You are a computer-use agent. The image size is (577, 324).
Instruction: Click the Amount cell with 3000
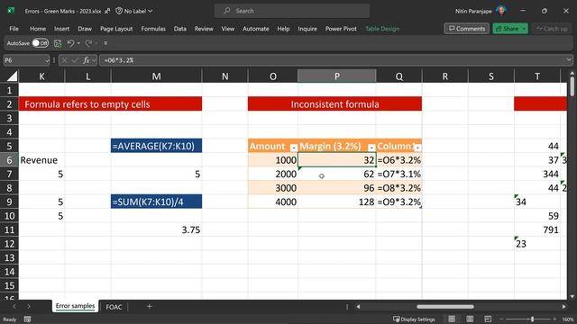coord(272,188)
